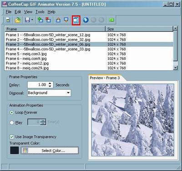182x171 pixels.
Task: Click the duplicate frames toolbar icon
Action: pyautogui.click(x=76, y=20)
